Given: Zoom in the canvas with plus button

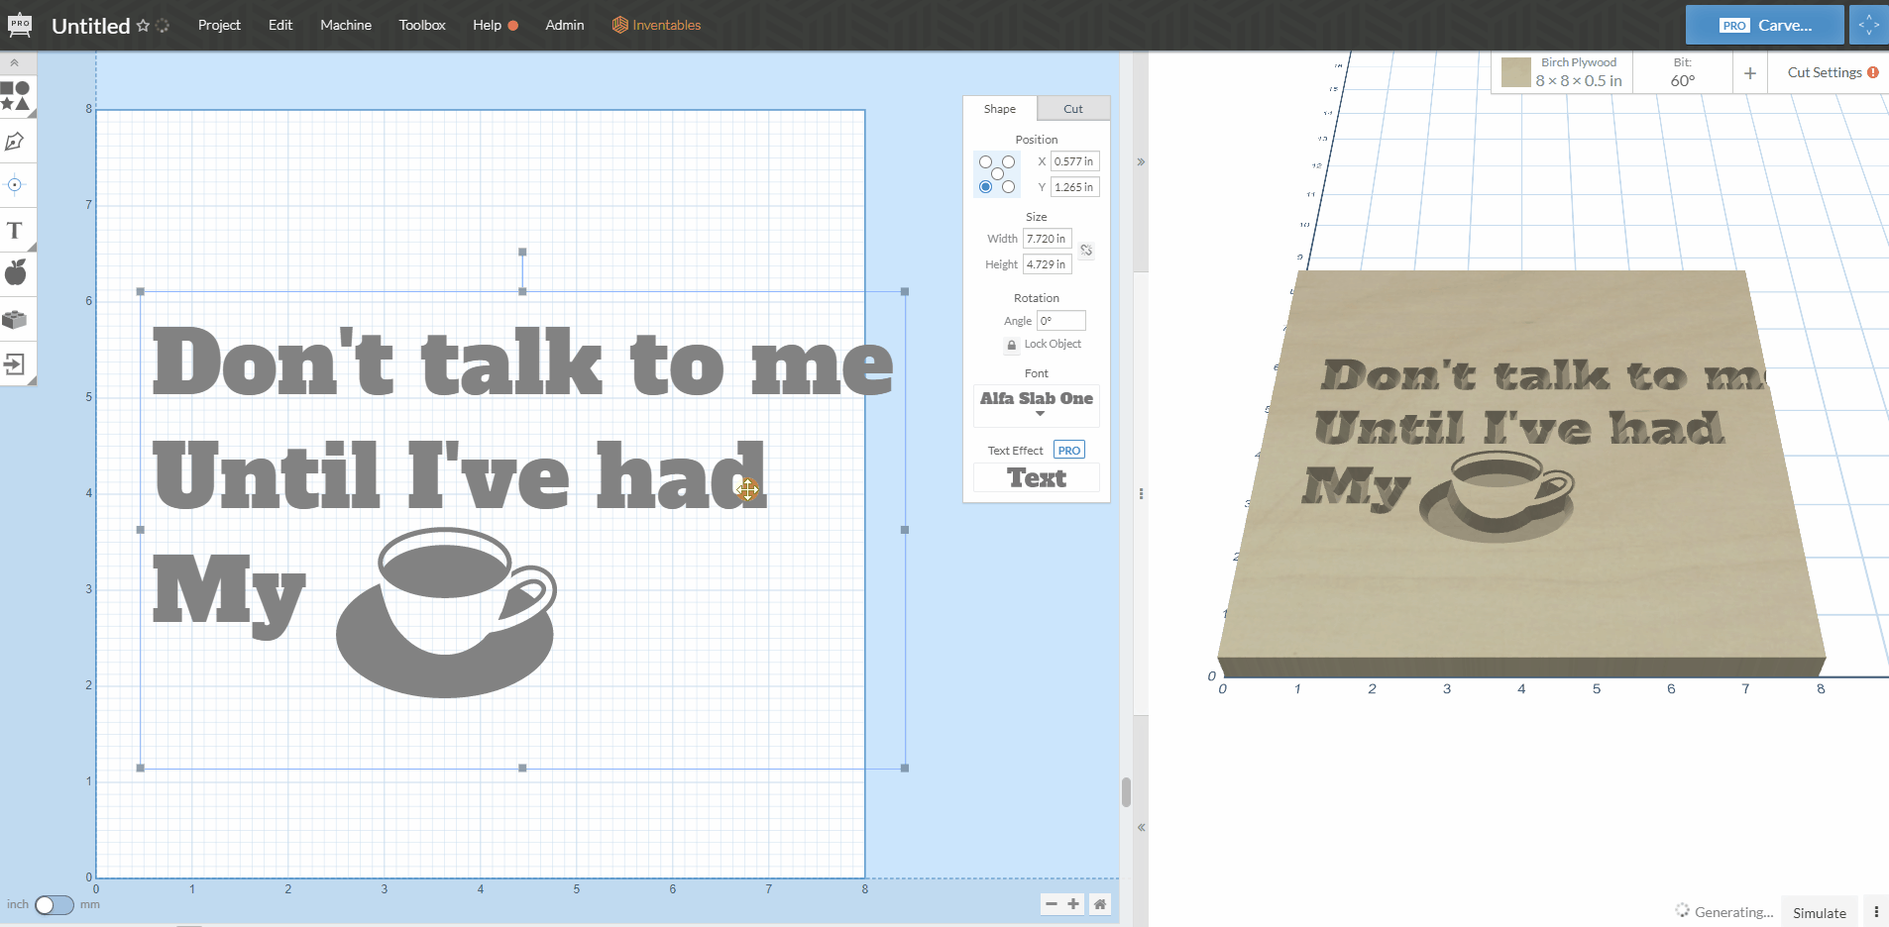Looking at the screenshot, I should pos(1073,903).
